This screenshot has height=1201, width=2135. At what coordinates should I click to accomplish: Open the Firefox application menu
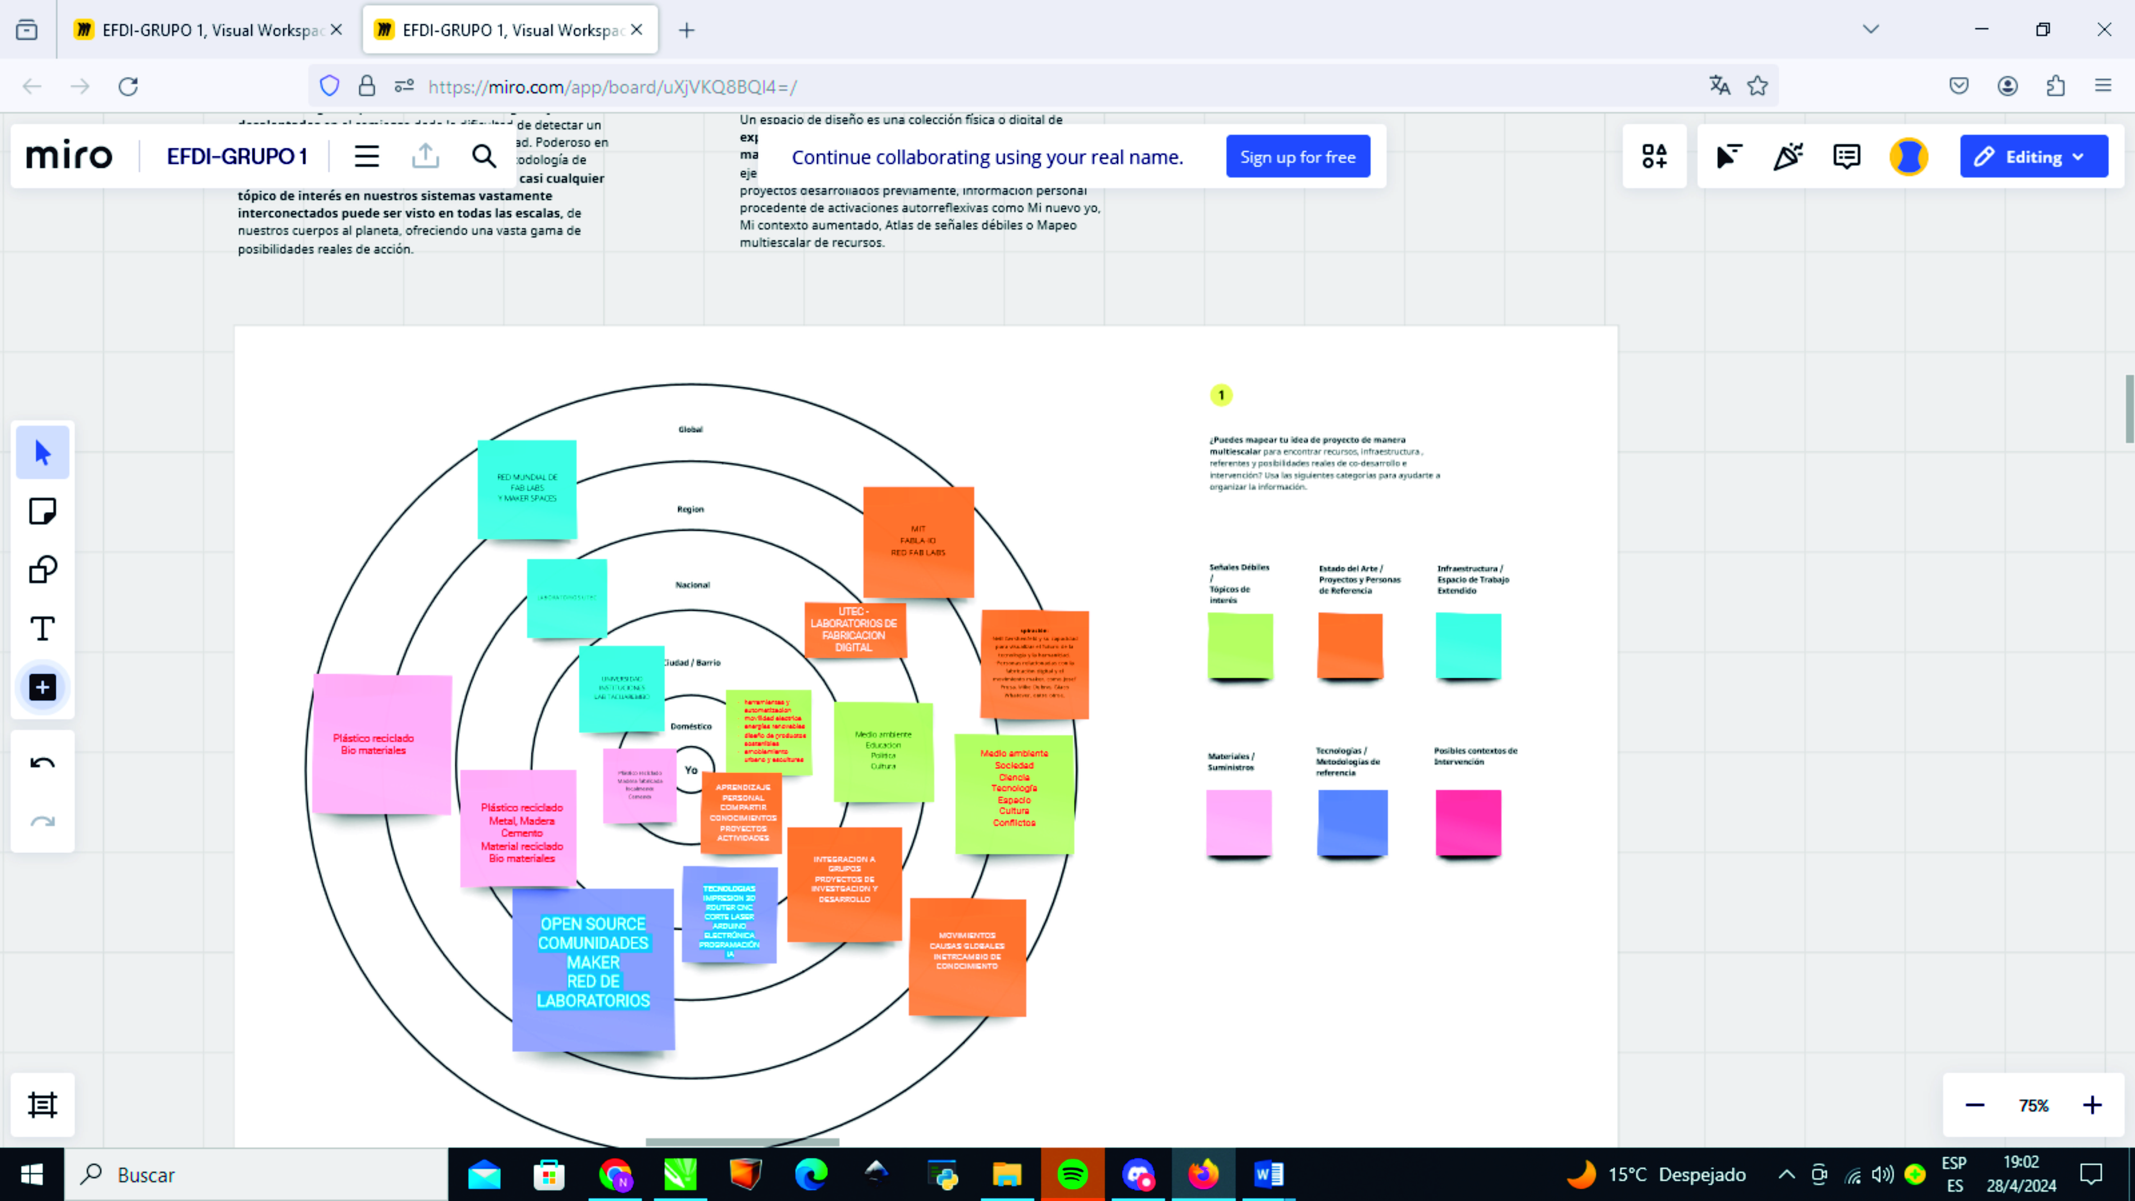tap(2103, 86)
